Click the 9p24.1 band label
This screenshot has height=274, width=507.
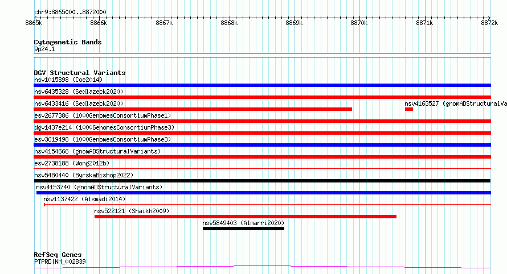click(44, 49)
